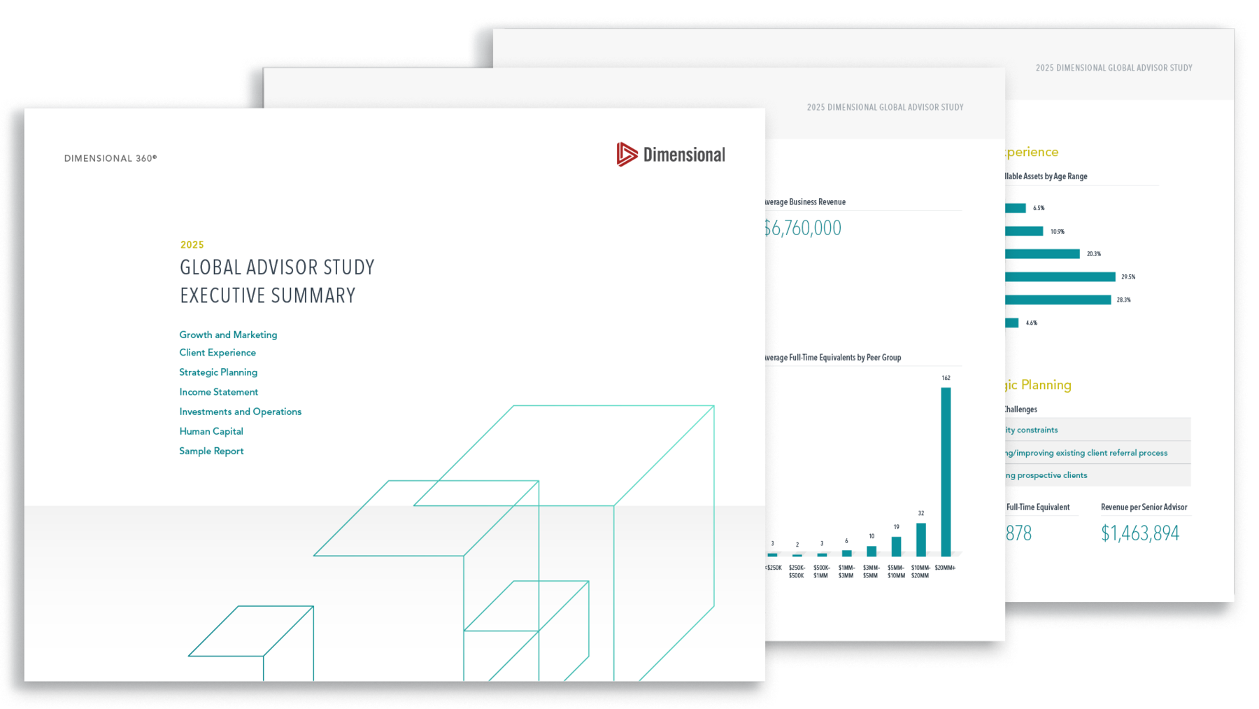The image size is (1259, 709).
Task: Click the 6.5% horizontal bar
Action: [1016, 208]
